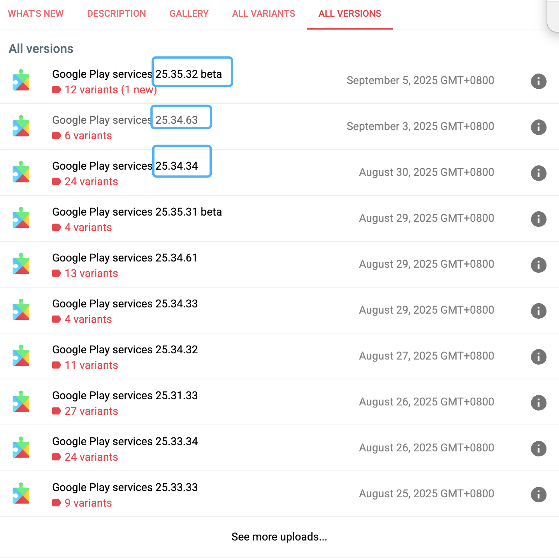
Task: View 9 variants of version 25.33.33
Action: 88,503
